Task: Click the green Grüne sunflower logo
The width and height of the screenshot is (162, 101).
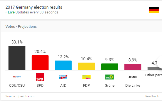Action: [x=109, y=77]
